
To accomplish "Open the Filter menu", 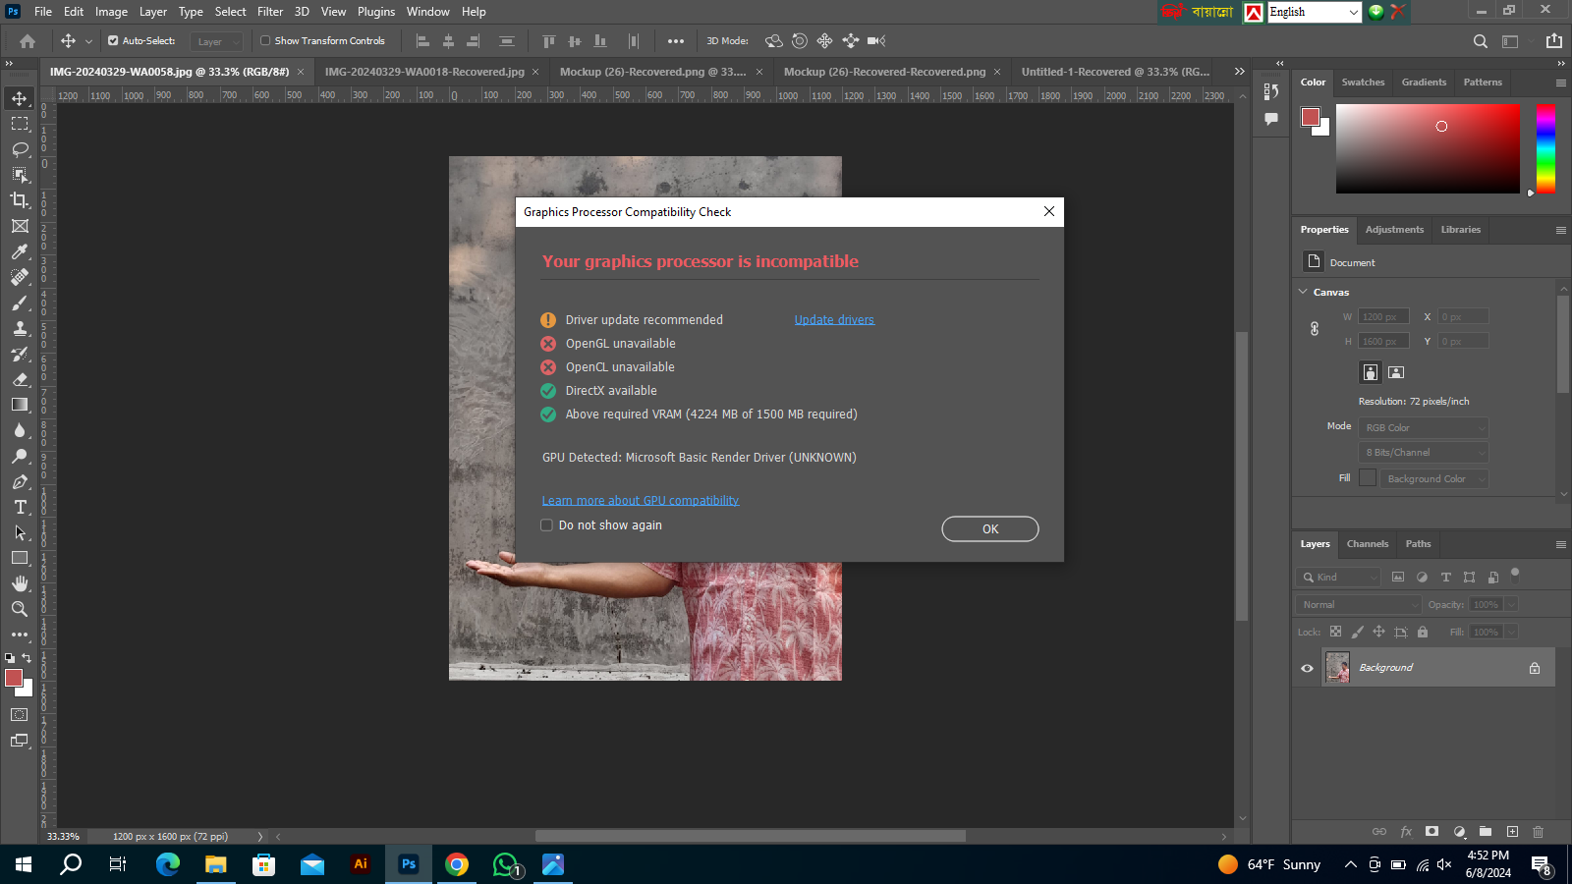I will click(270, 11).
